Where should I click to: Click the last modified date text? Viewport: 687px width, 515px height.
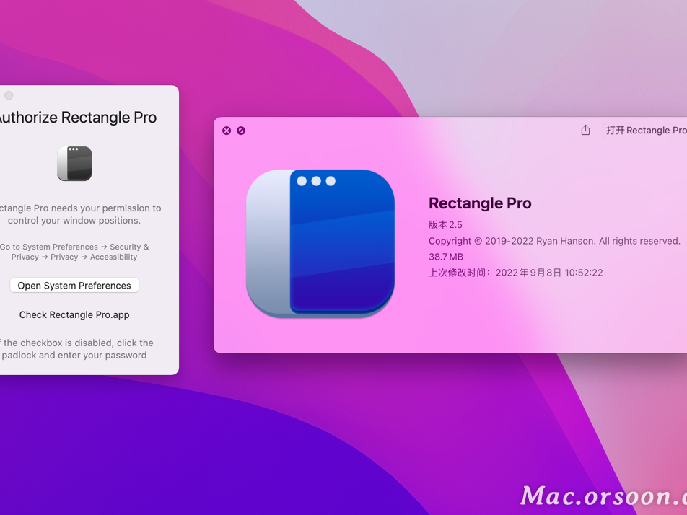point(515,273)
